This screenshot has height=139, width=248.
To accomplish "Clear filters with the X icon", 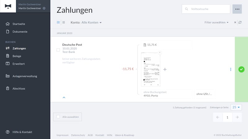I will 235,22.
